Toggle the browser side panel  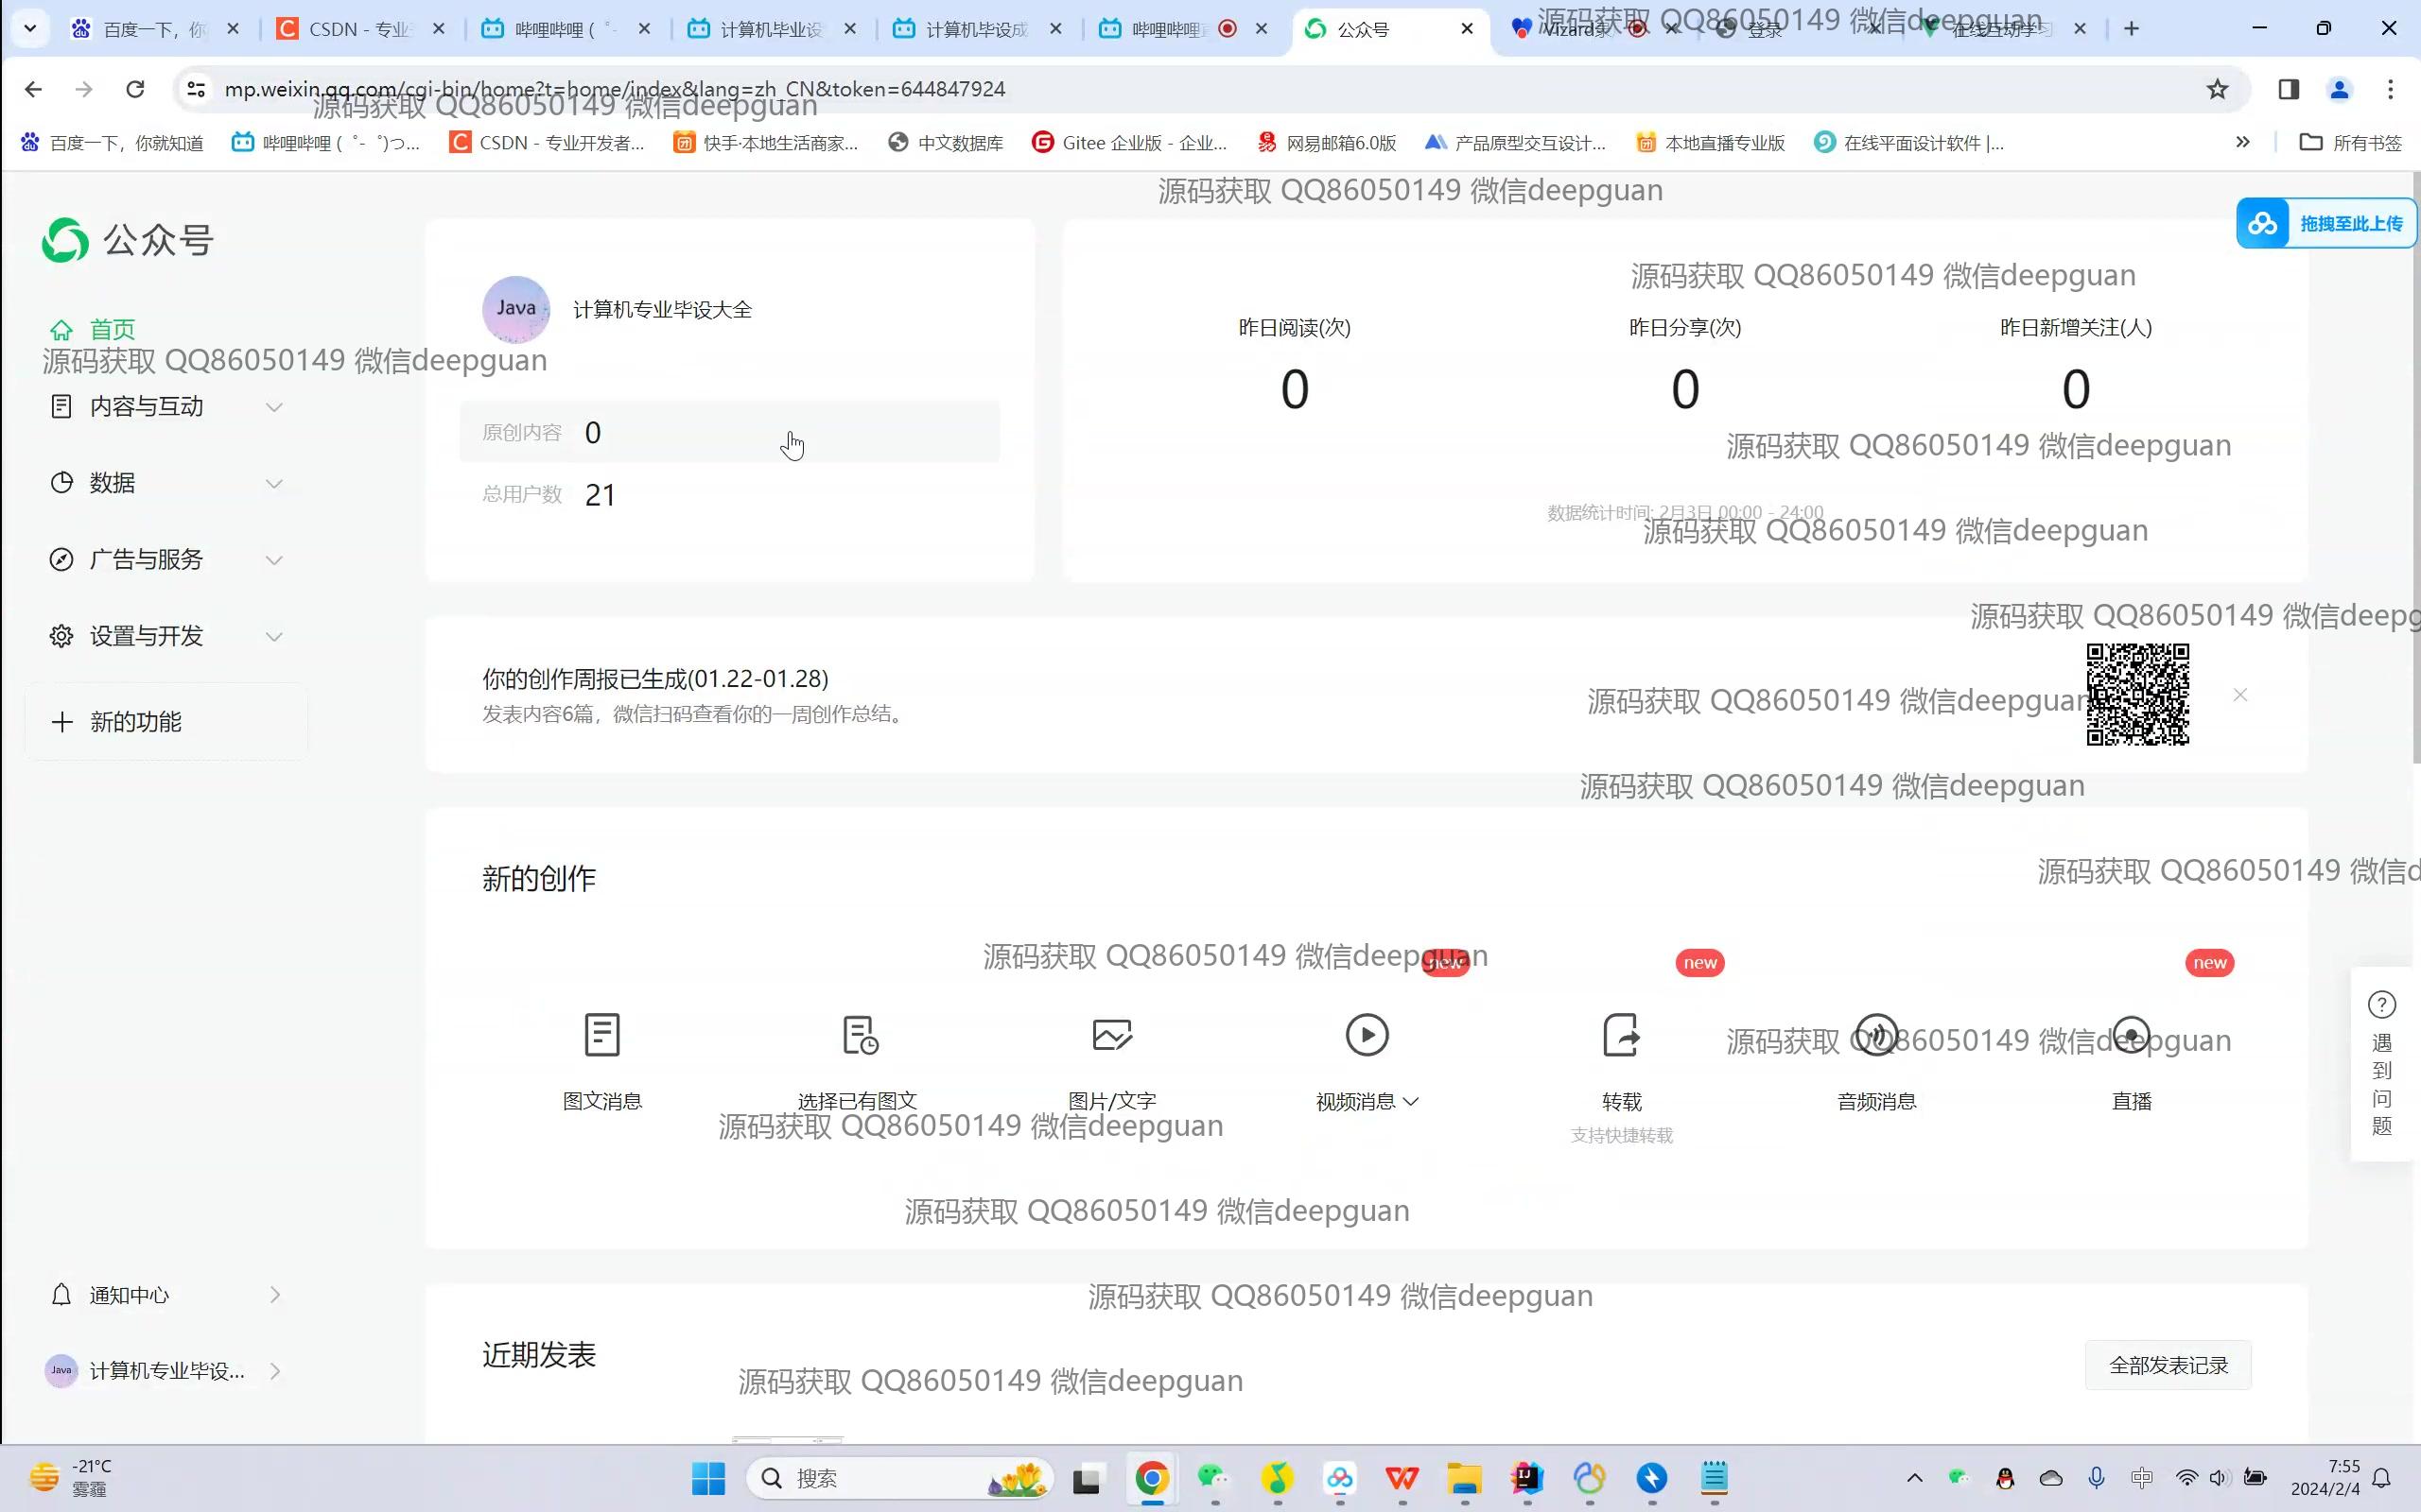2289,89
